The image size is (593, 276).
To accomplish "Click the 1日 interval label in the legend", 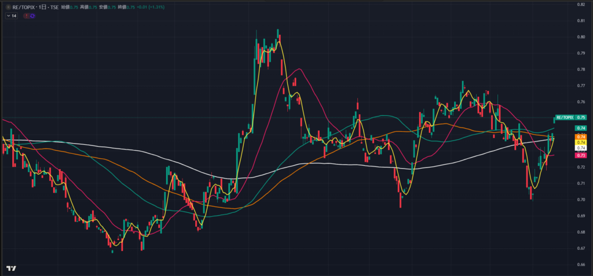I will (x=43, y=7).
